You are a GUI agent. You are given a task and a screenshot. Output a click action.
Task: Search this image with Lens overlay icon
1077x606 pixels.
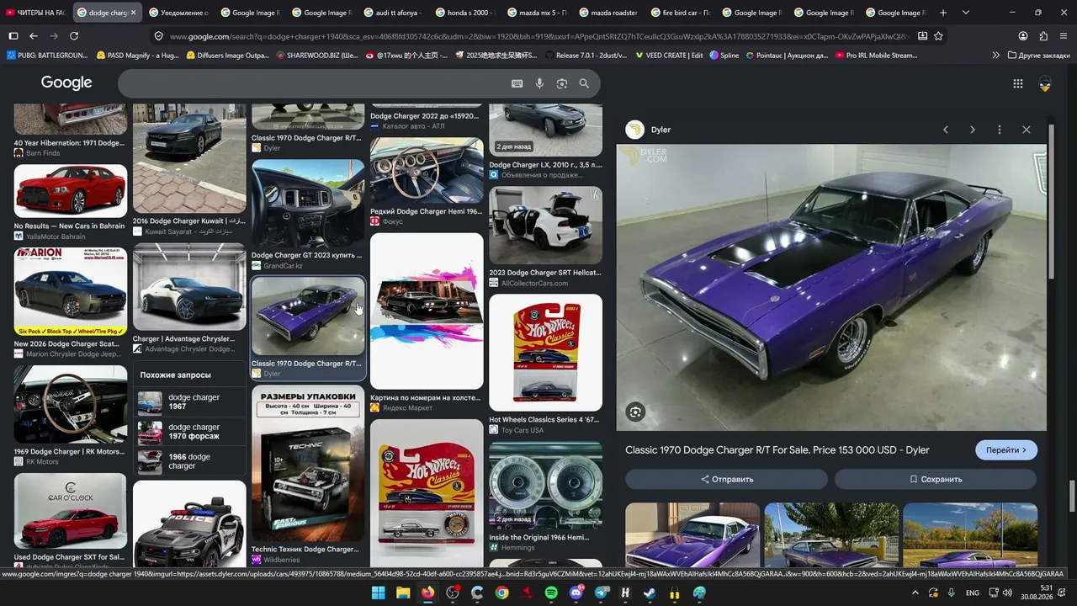click(635, 412)
